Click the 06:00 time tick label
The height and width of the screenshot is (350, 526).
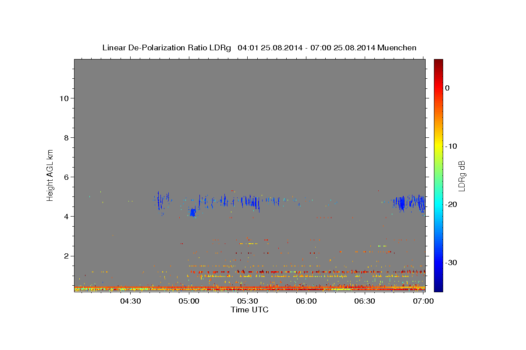(x=306, y=301)
